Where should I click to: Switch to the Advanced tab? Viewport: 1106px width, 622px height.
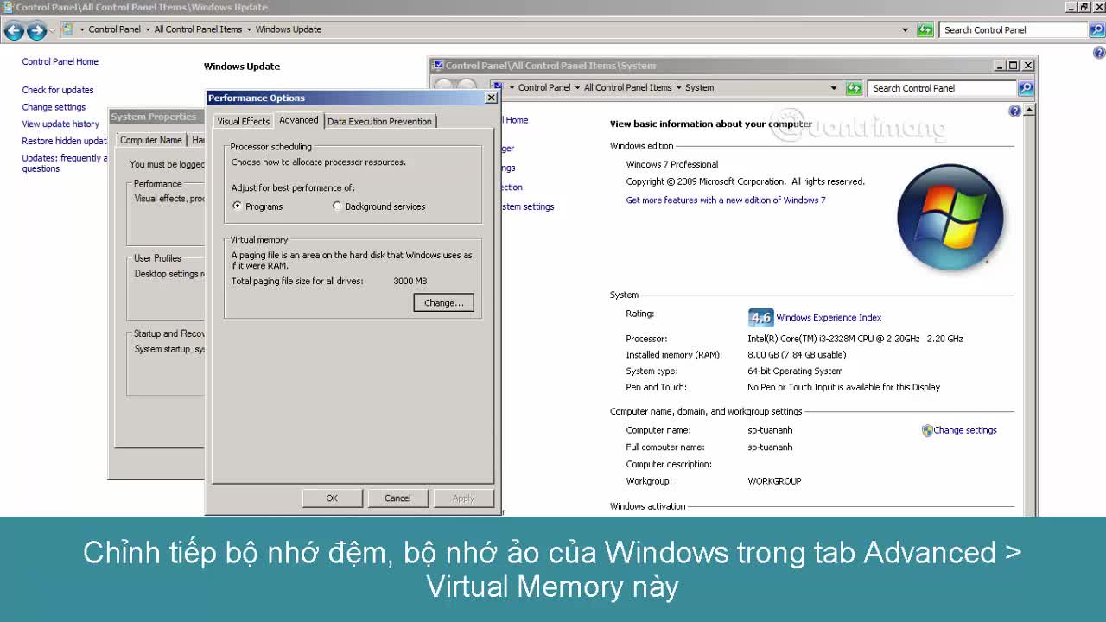pyautogui.click(x=299, y=120)
